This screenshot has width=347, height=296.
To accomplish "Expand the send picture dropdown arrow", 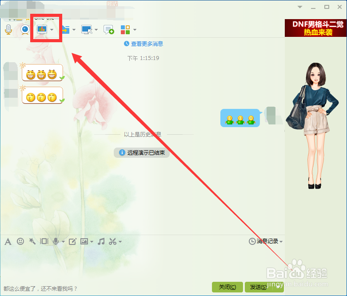I will point(92,241).
